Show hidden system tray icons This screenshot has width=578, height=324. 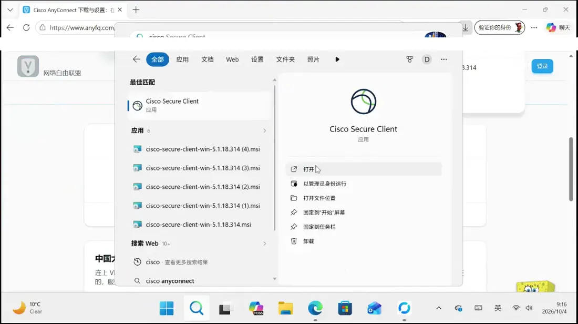pyautogui.click(x=439, y=308)
